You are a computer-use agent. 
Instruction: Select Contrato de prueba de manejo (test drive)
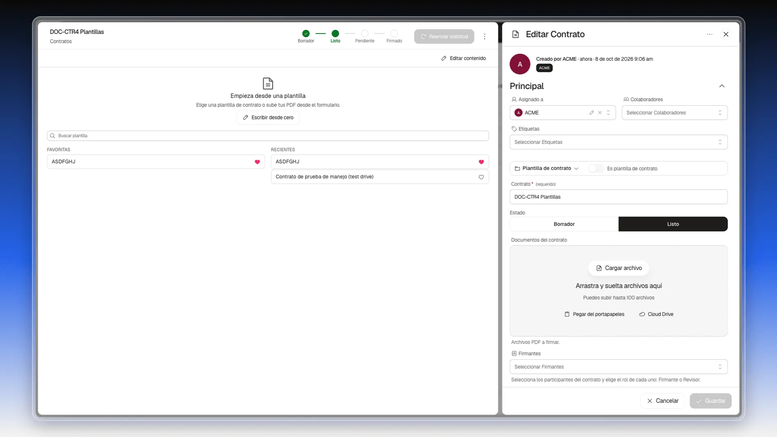pos(380,177)
